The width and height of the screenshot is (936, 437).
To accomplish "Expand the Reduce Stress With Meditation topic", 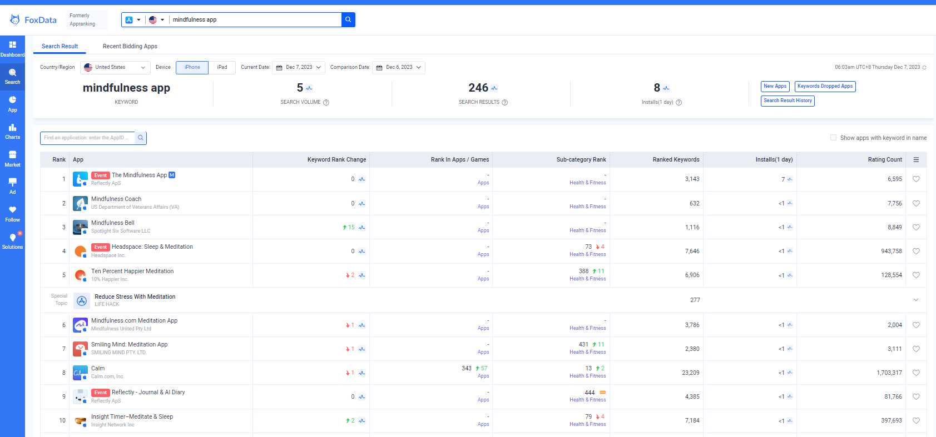I will (916, 300).
